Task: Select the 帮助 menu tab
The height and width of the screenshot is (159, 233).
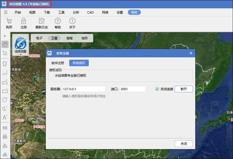Action: [134, 12]
